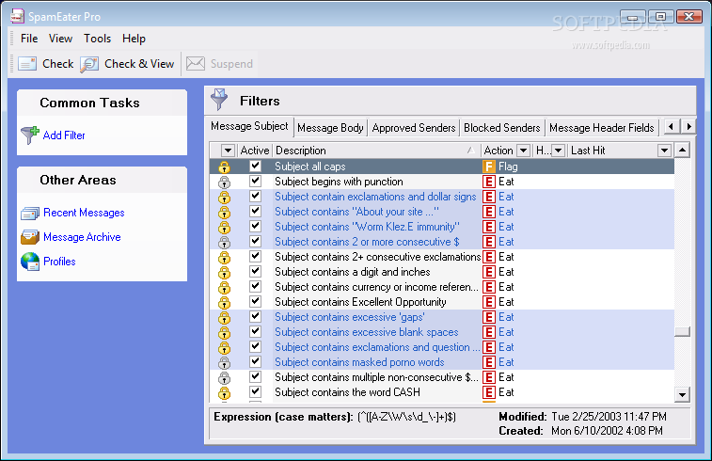The image size is (712, 461).
Task: Toggle Active for 'the word CASH' filter
Action: coord(256,391)
